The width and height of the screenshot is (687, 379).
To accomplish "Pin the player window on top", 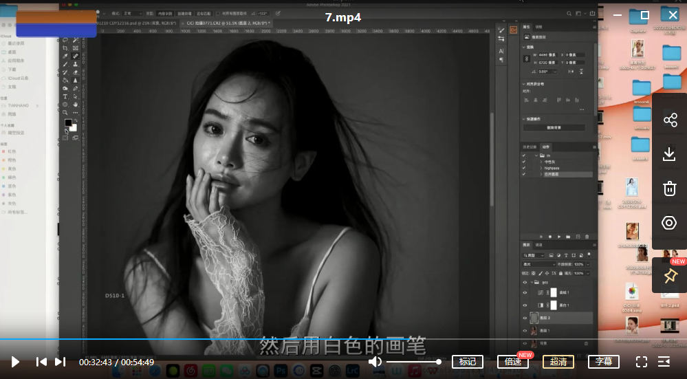I will pos(670,277).
